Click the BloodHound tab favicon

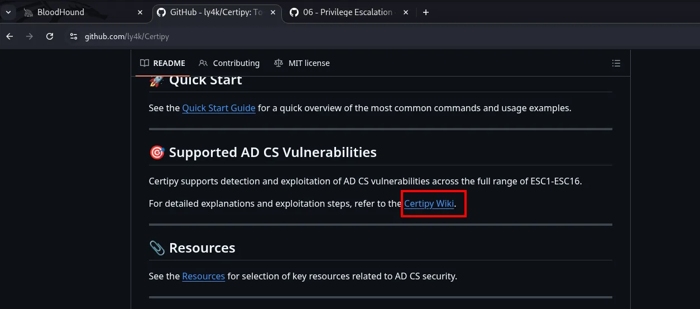coord(28,12)
